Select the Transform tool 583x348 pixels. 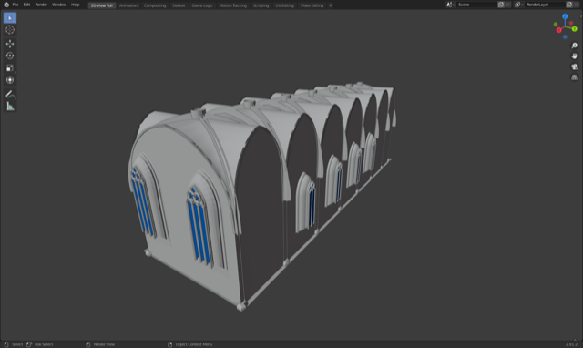[x=10, y=79]
